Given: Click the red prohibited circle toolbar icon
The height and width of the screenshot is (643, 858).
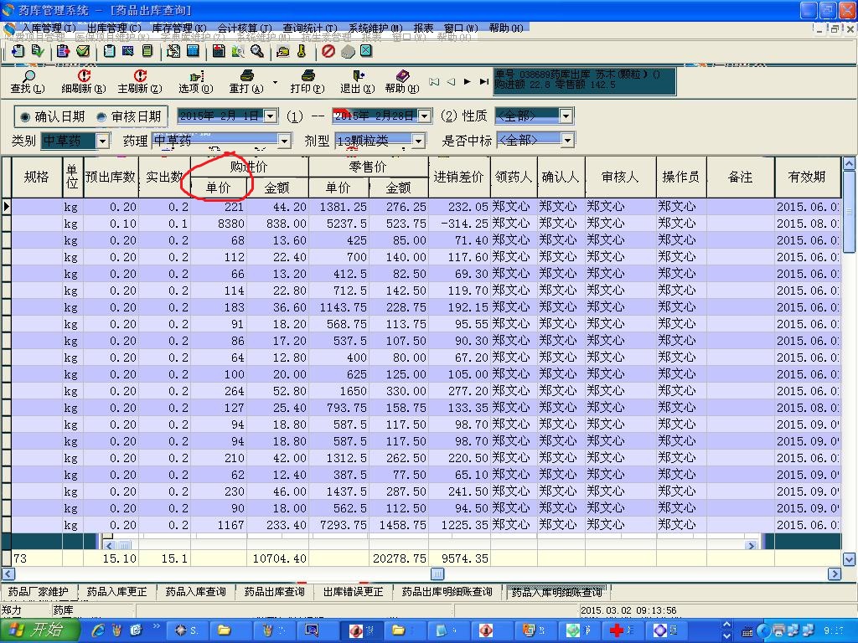Looking at the screenshot, I should coord(328,51).
